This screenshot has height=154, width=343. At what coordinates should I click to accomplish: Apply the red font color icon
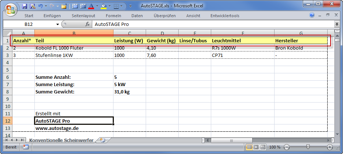point(91,6)
